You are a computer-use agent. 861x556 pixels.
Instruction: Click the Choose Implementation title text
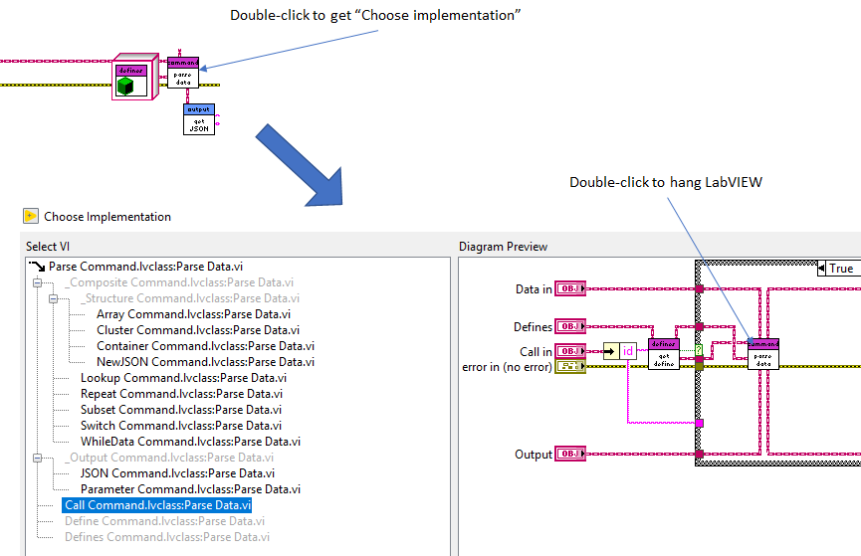(108, 217)
